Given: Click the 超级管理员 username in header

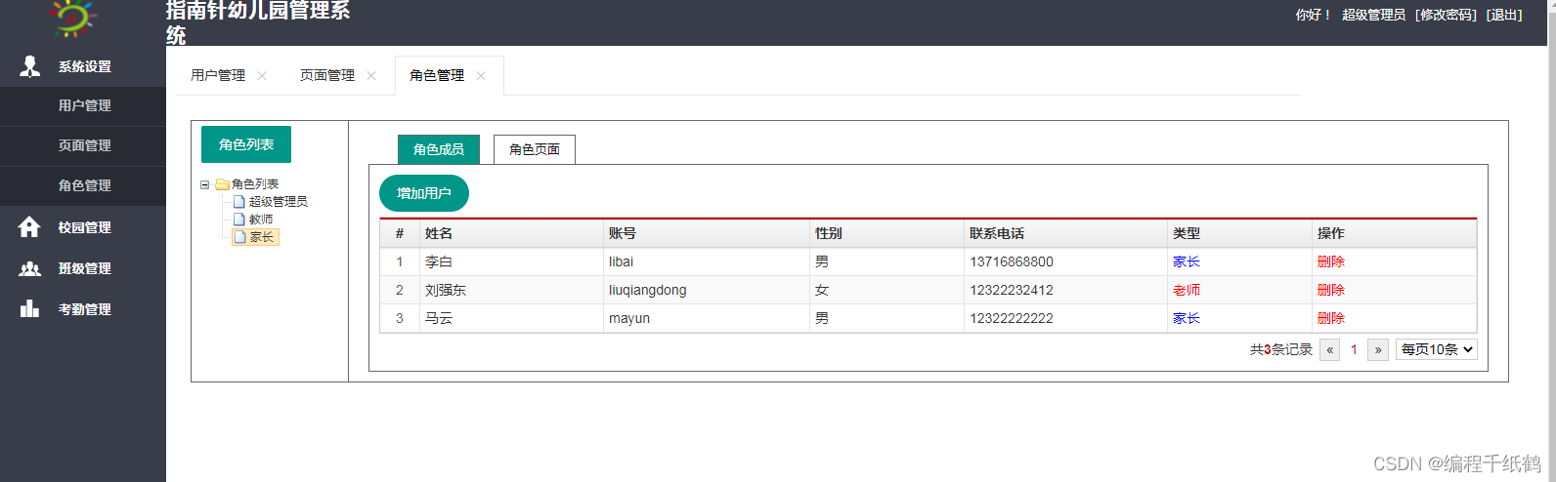Looking at the screenshot, I should [1373, 15].
